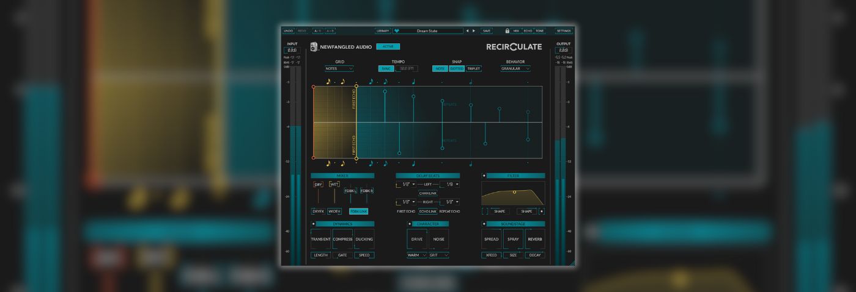Click the tempo BPM value field
Viewport: 856px width, 292px height.
pos(406,69)
